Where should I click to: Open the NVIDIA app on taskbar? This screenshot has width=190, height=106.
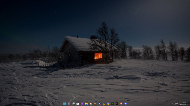pos(113,104)
